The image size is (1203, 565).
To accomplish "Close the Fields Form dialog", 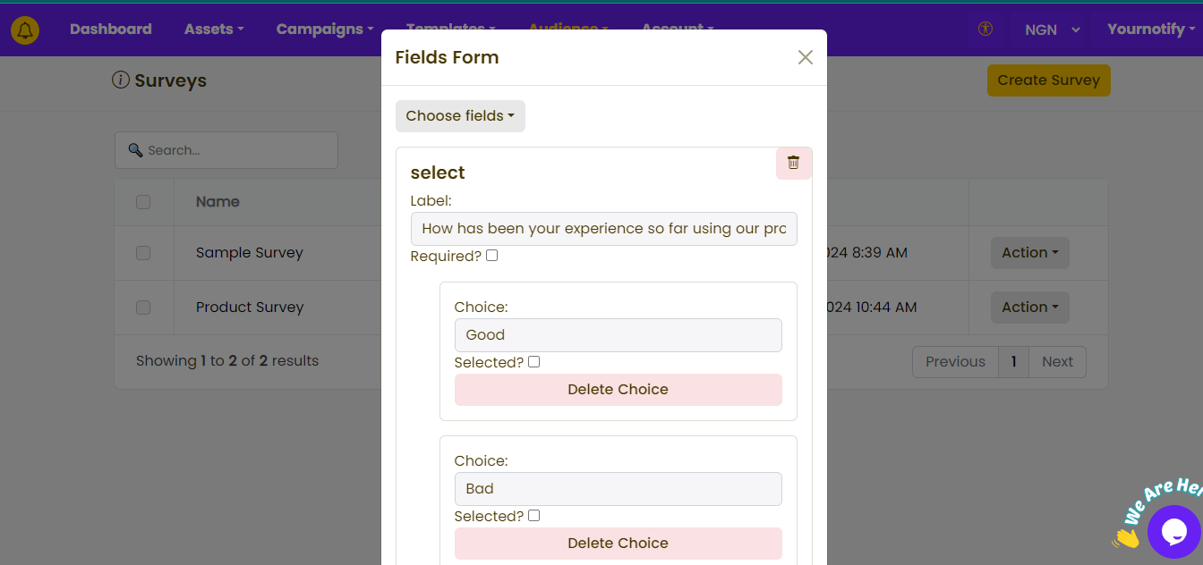I will click(x=805, y=56).
